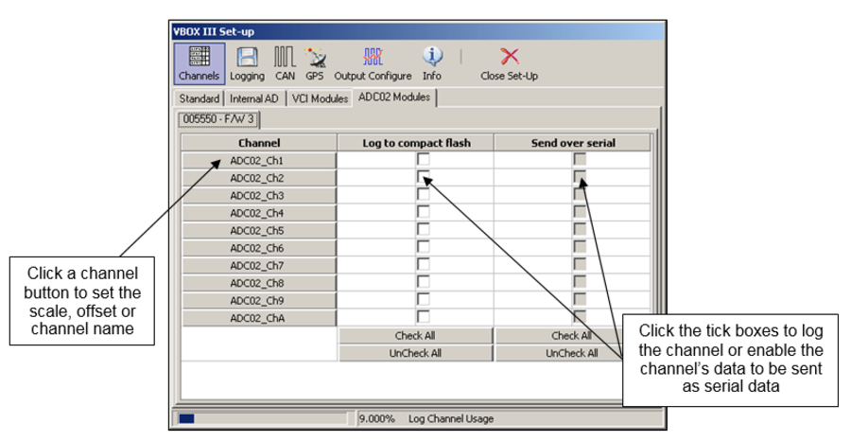Tick ADC02_Ch5 log to compact flash checkbox
The width and height of the screenshot is (851, 442).
(x=424, y=229)
